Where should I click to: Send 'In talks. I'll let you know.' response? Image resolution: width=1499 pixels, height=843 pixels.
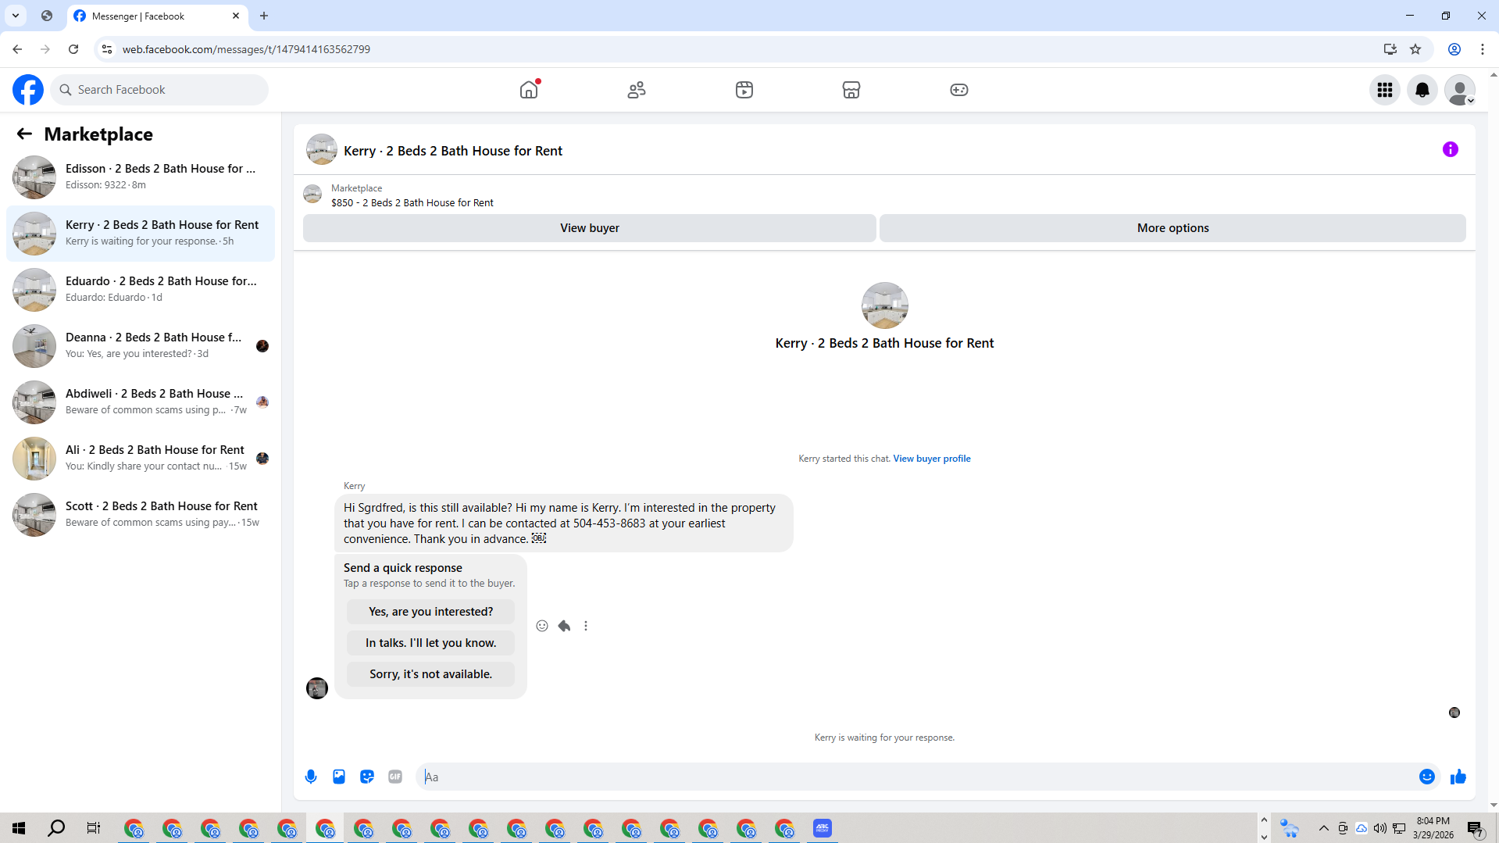(431, 643)
